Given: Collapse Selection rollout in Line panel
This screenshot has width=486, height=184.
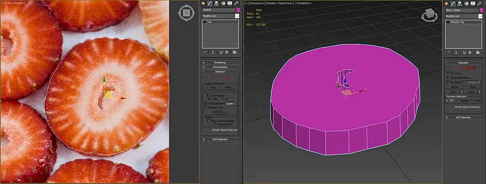Looking at the screenshot, I should (220, 72).
